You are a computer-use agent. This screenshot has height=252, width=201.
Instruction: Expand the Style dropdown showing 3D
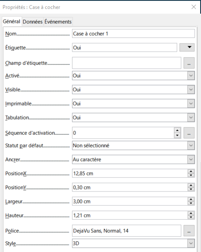click(191, 243)
